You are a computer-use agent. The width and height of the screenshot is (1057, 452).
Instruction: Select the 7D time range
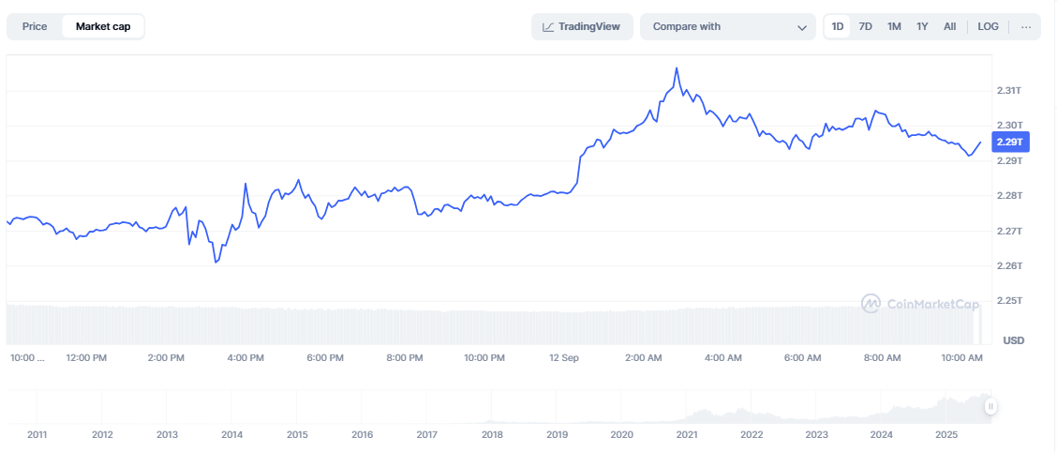[866, 27]
